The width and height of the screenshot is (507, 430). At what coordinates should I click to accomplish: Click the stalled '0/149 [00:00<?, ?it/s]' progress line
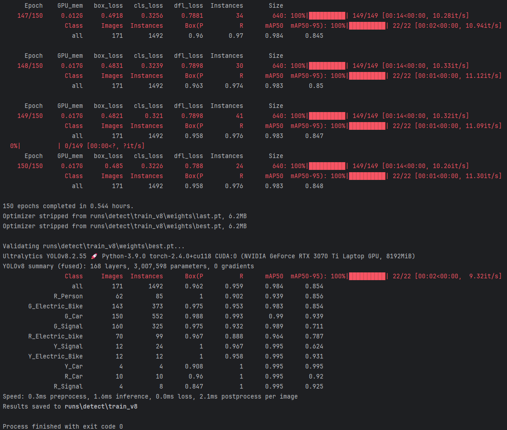pyautogui.click(x=77, y=146)
